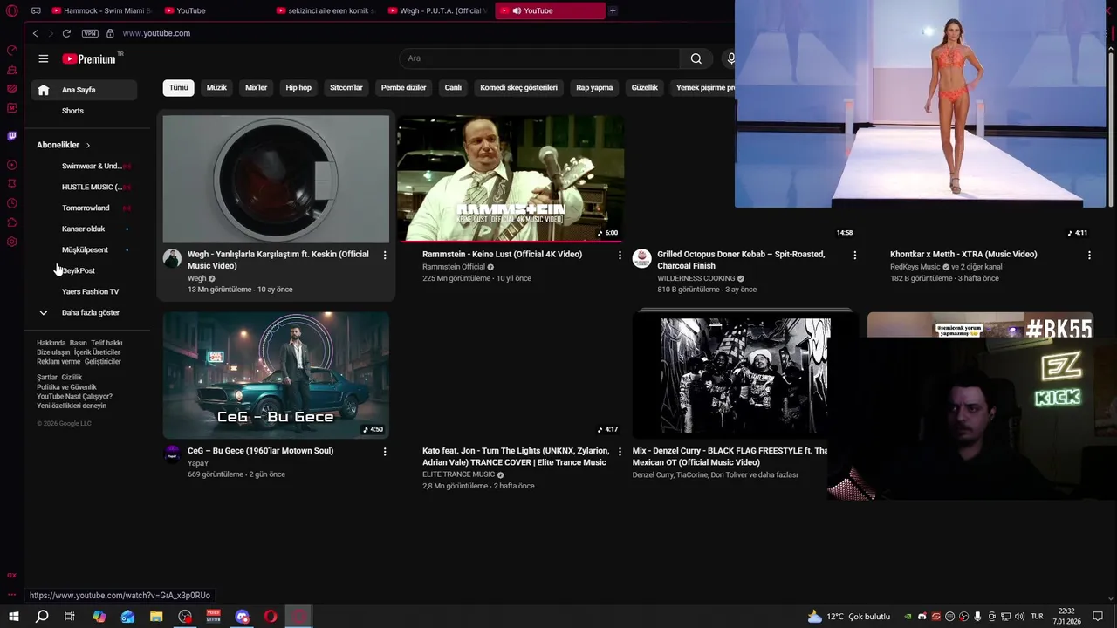
Task: Select Sitcom'lar filter chip
Action: [x=346, y=87]
